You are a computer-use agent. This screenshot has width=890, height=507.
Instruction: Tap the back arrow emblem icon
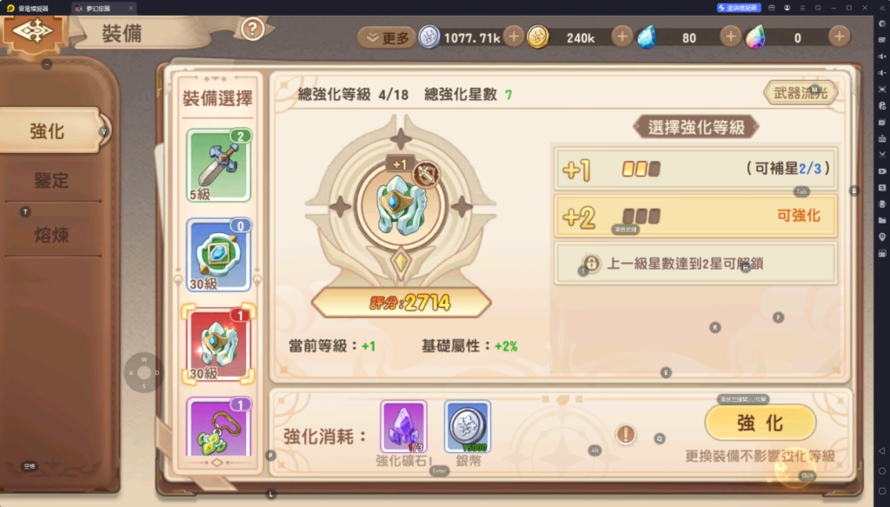click(34, 32)
